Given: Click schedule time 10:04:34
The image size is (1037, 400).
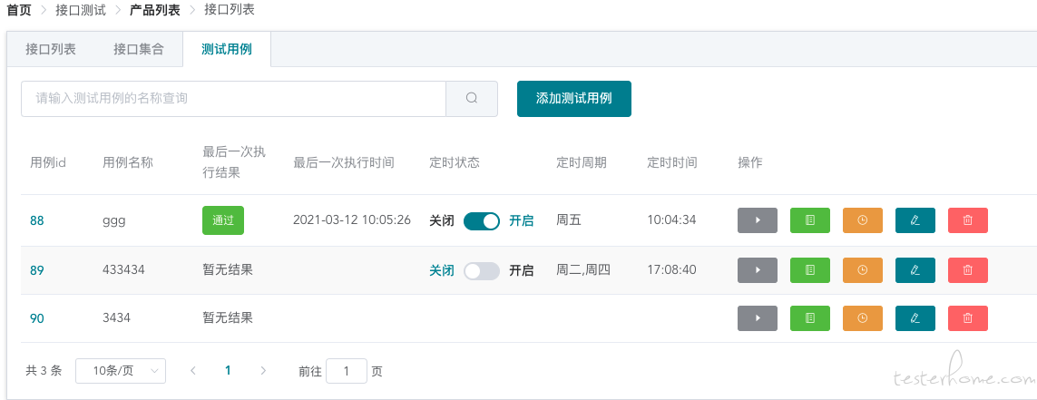Looking at the screenshot, I should [x=671, y=220].
